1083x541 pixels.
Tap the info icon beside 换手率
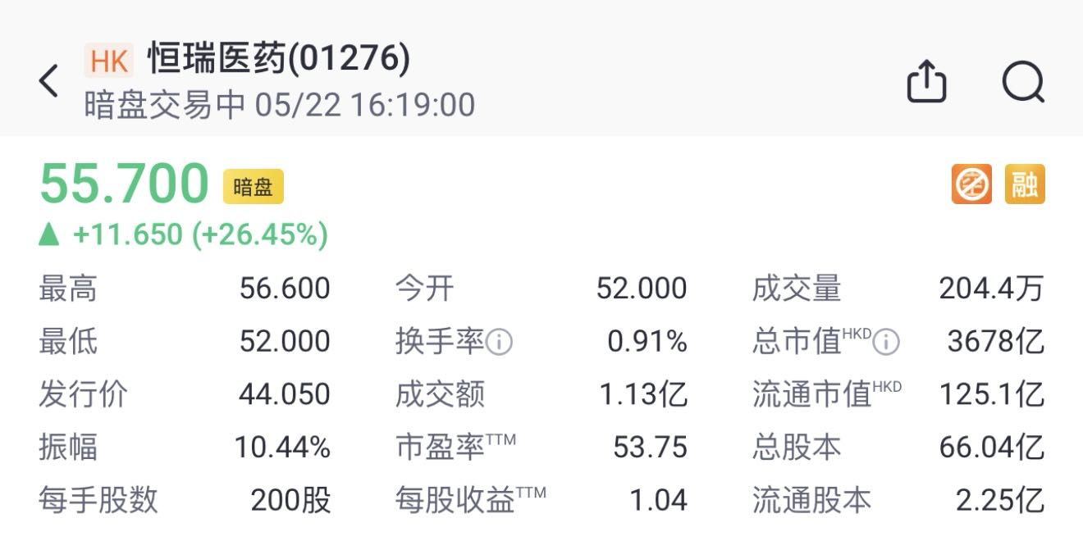tap(499, 343)
